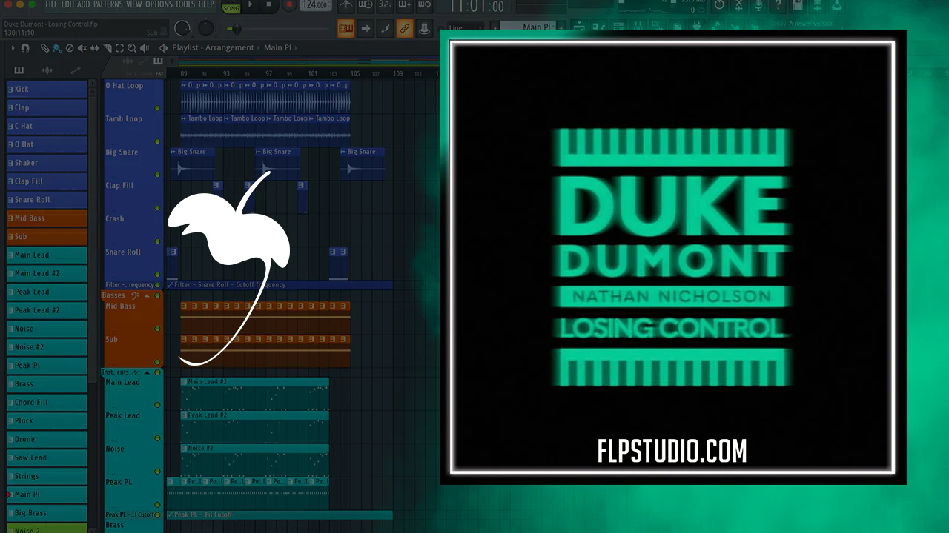Click the right arrow toolbar icon
The image size is (949, 533).
[366, 29]
